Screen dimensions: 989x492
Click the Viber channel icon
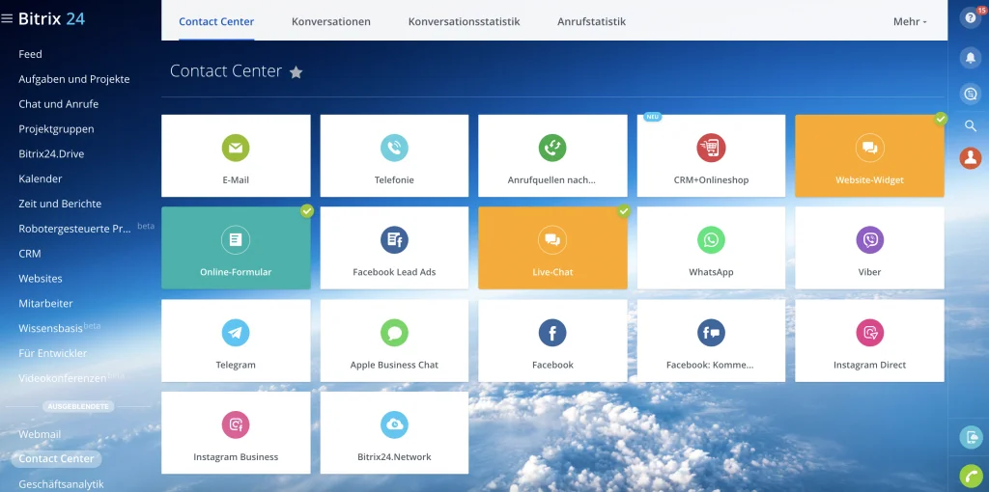coord(869,240)
